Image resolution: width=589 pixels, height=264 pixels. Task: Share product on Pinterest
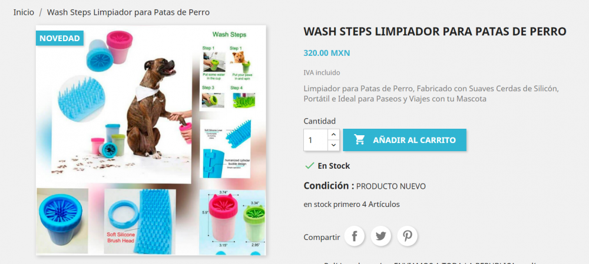pyautogui.click(x=407, y=236)
